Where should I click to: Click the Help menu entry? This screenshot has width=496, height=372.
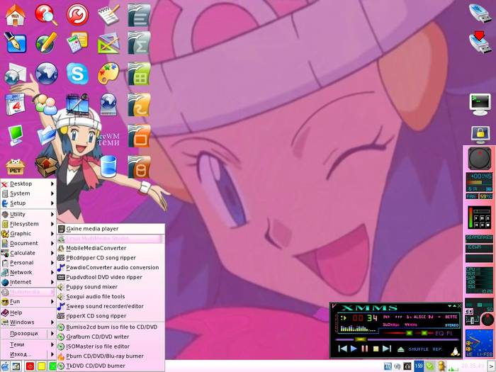(x=28, y=312)
